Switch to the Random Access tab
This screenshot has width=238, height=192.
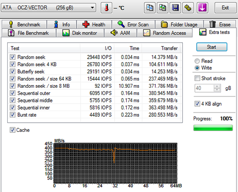[165, 33]
